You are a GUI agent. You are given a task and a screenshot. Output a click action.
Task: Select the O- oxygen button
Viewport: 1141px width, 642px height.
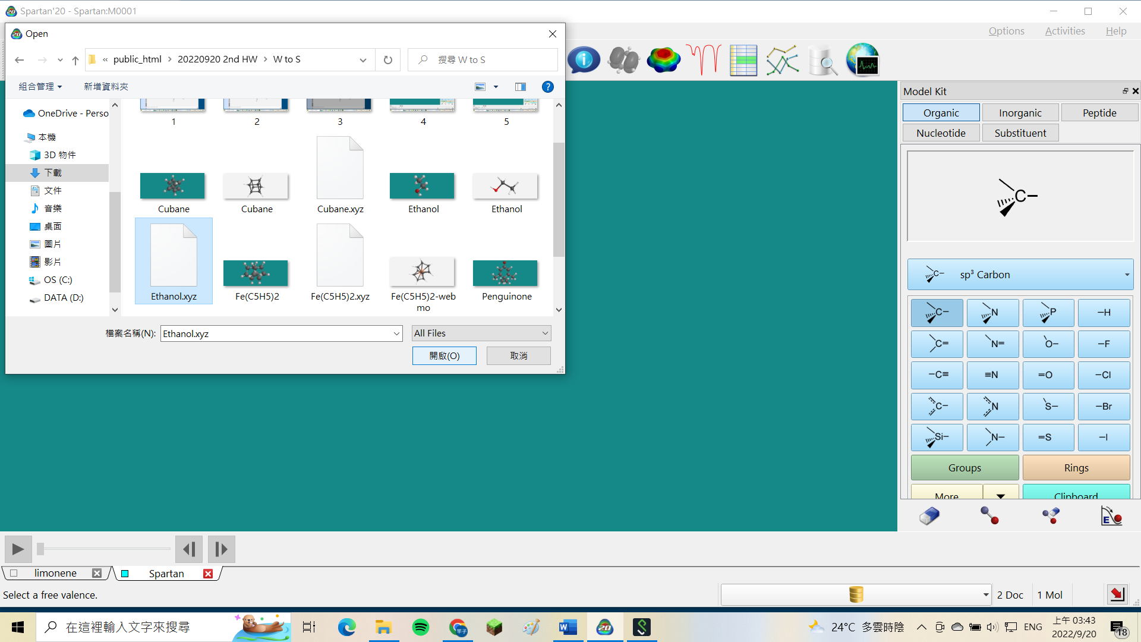(x=1048, y=344)
